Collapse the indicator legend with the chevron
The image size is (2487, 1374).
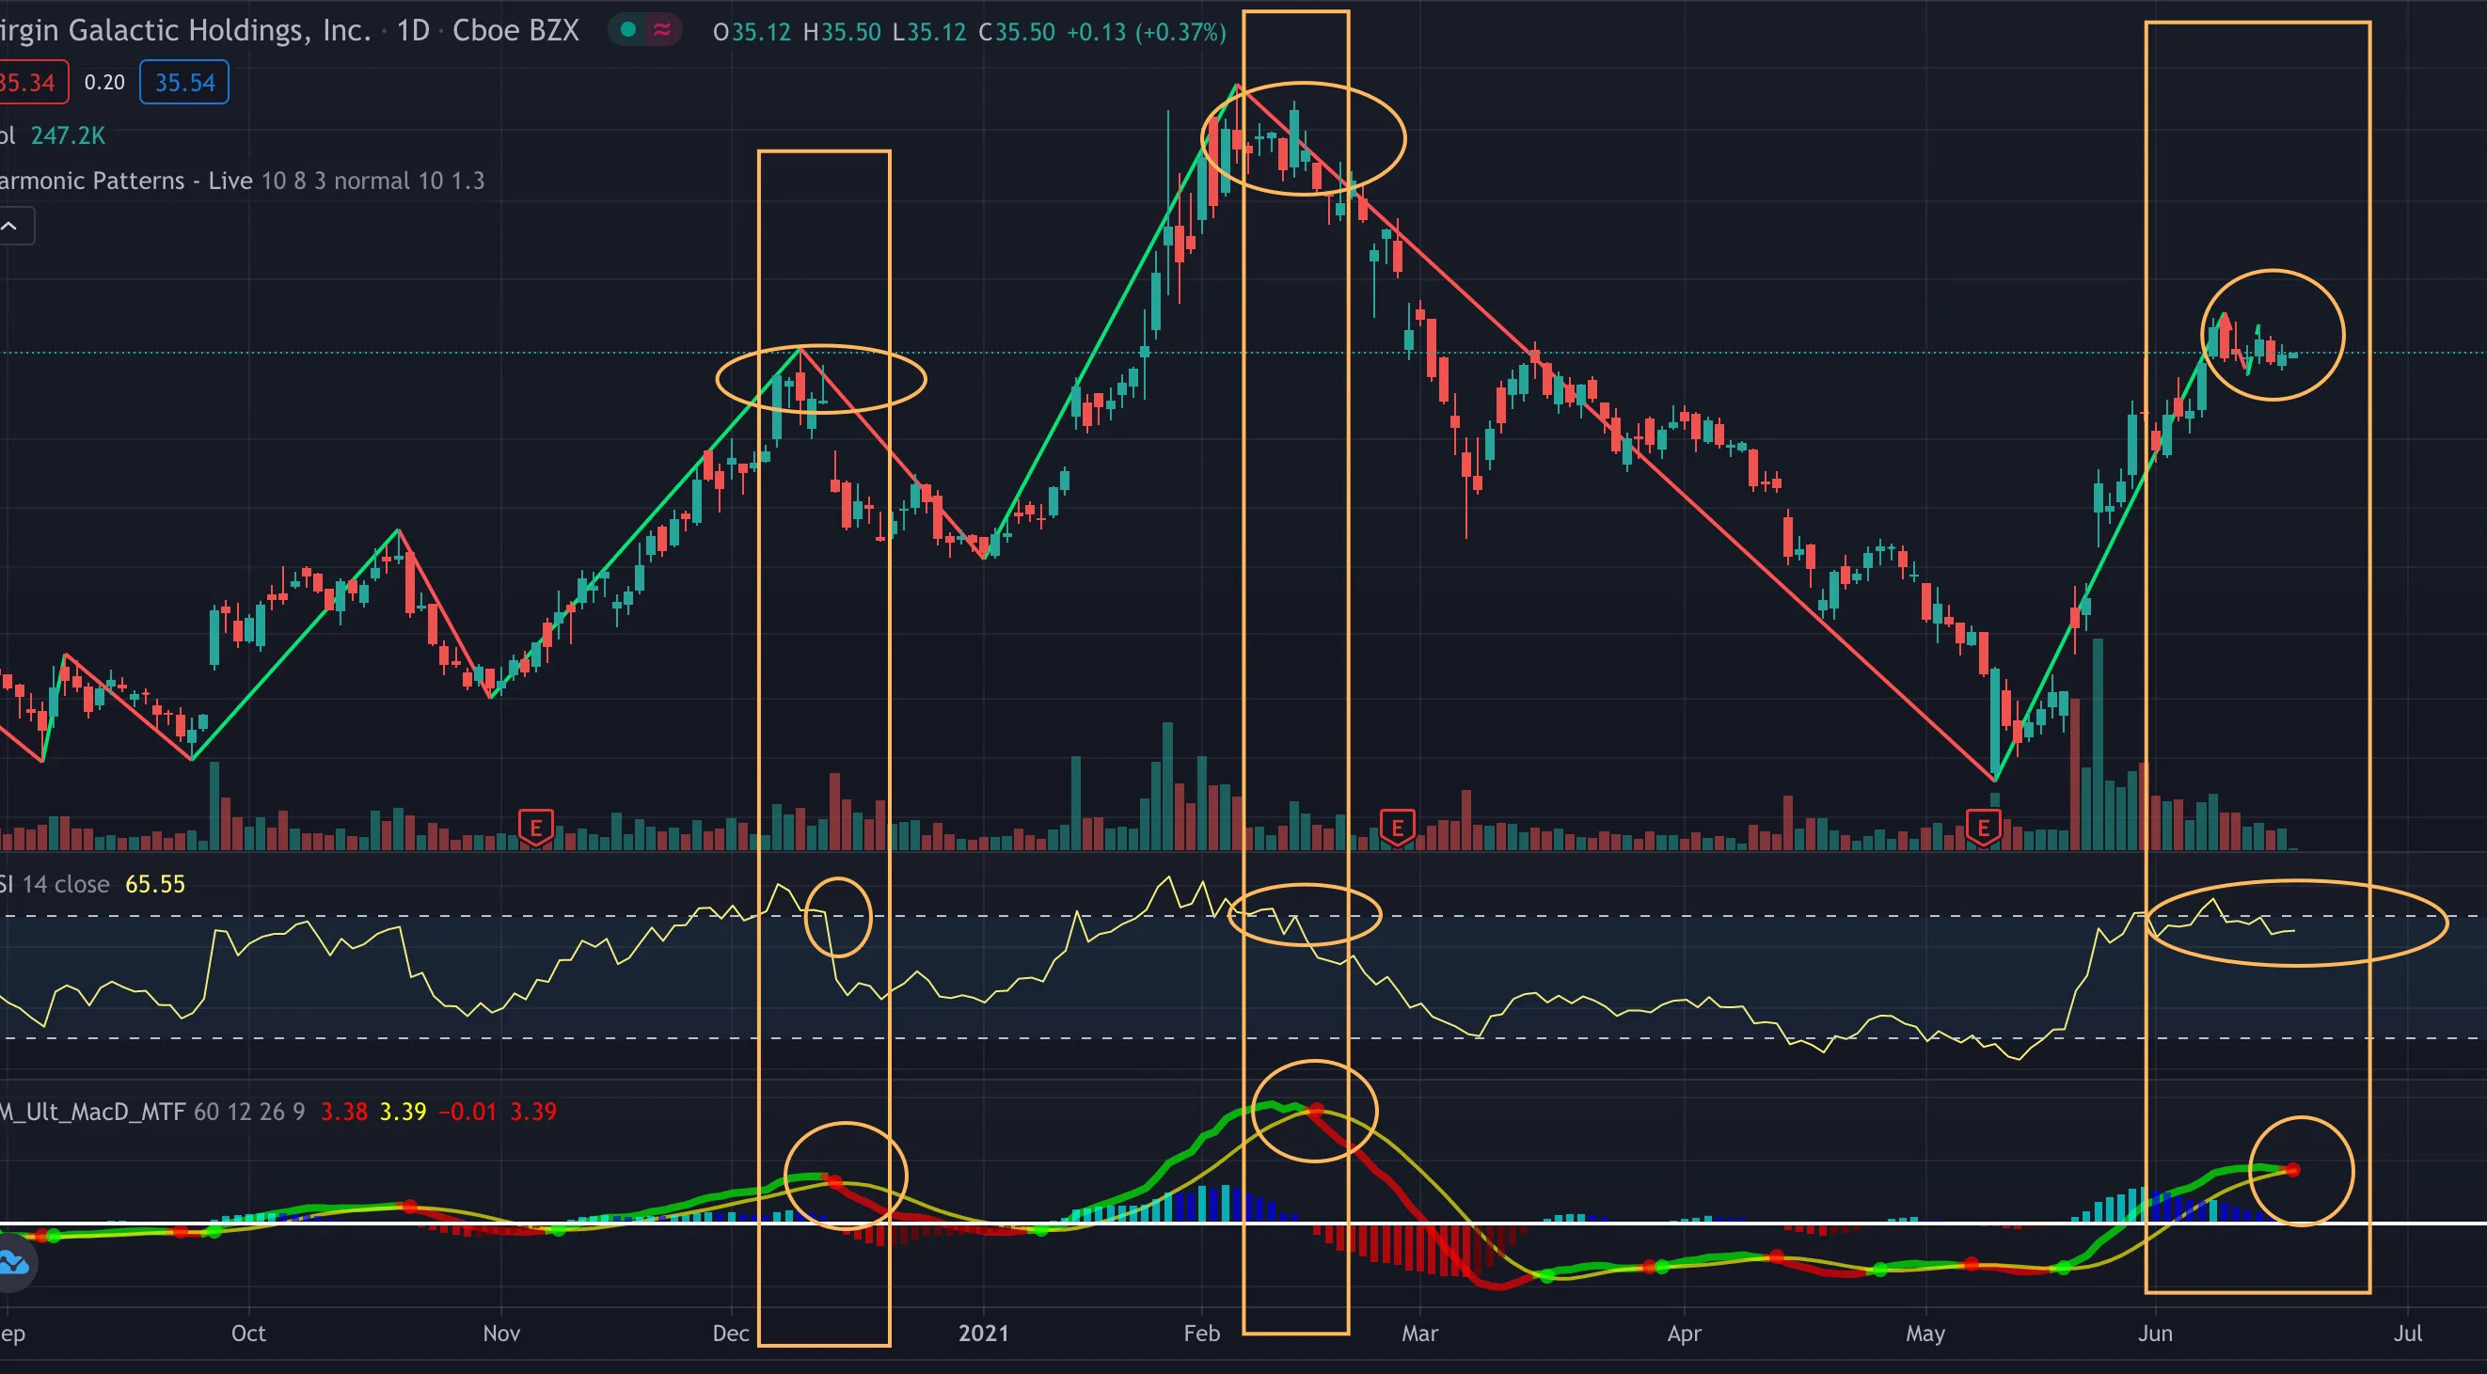[x=11, y=226]
